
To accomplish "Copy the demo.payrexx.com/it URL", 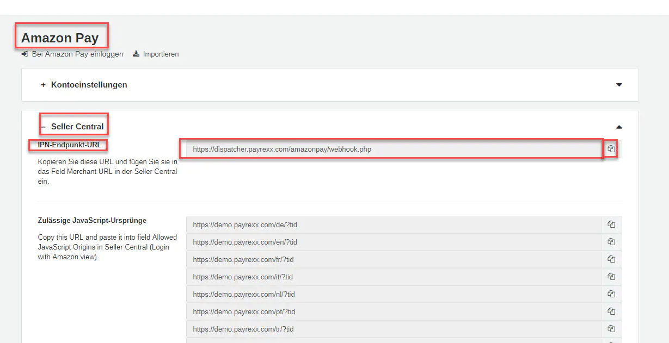I will tap(611, 277).
